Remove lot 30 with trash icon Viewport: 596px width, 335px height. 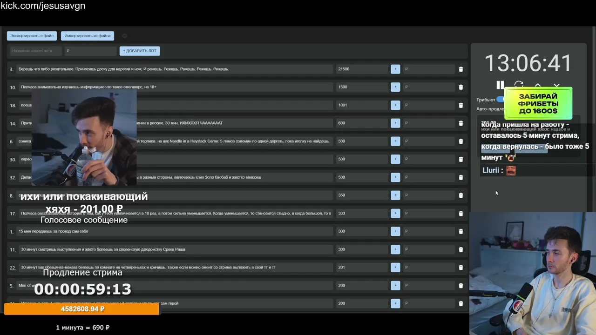coord(461,159)
